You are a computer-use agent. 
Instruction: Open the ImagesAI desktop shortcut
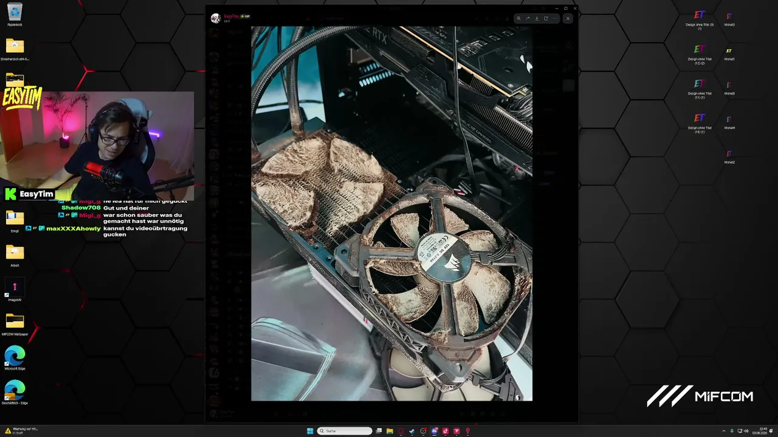point(15,290)
